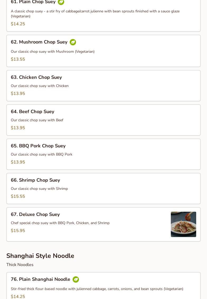Image resolution: width=207 pixels, height=299 pixels.
Task: Click the vegetarian leaf icon beside Mushroom Chop Suey
Action: pyautogui.click(x=73, y=42)
